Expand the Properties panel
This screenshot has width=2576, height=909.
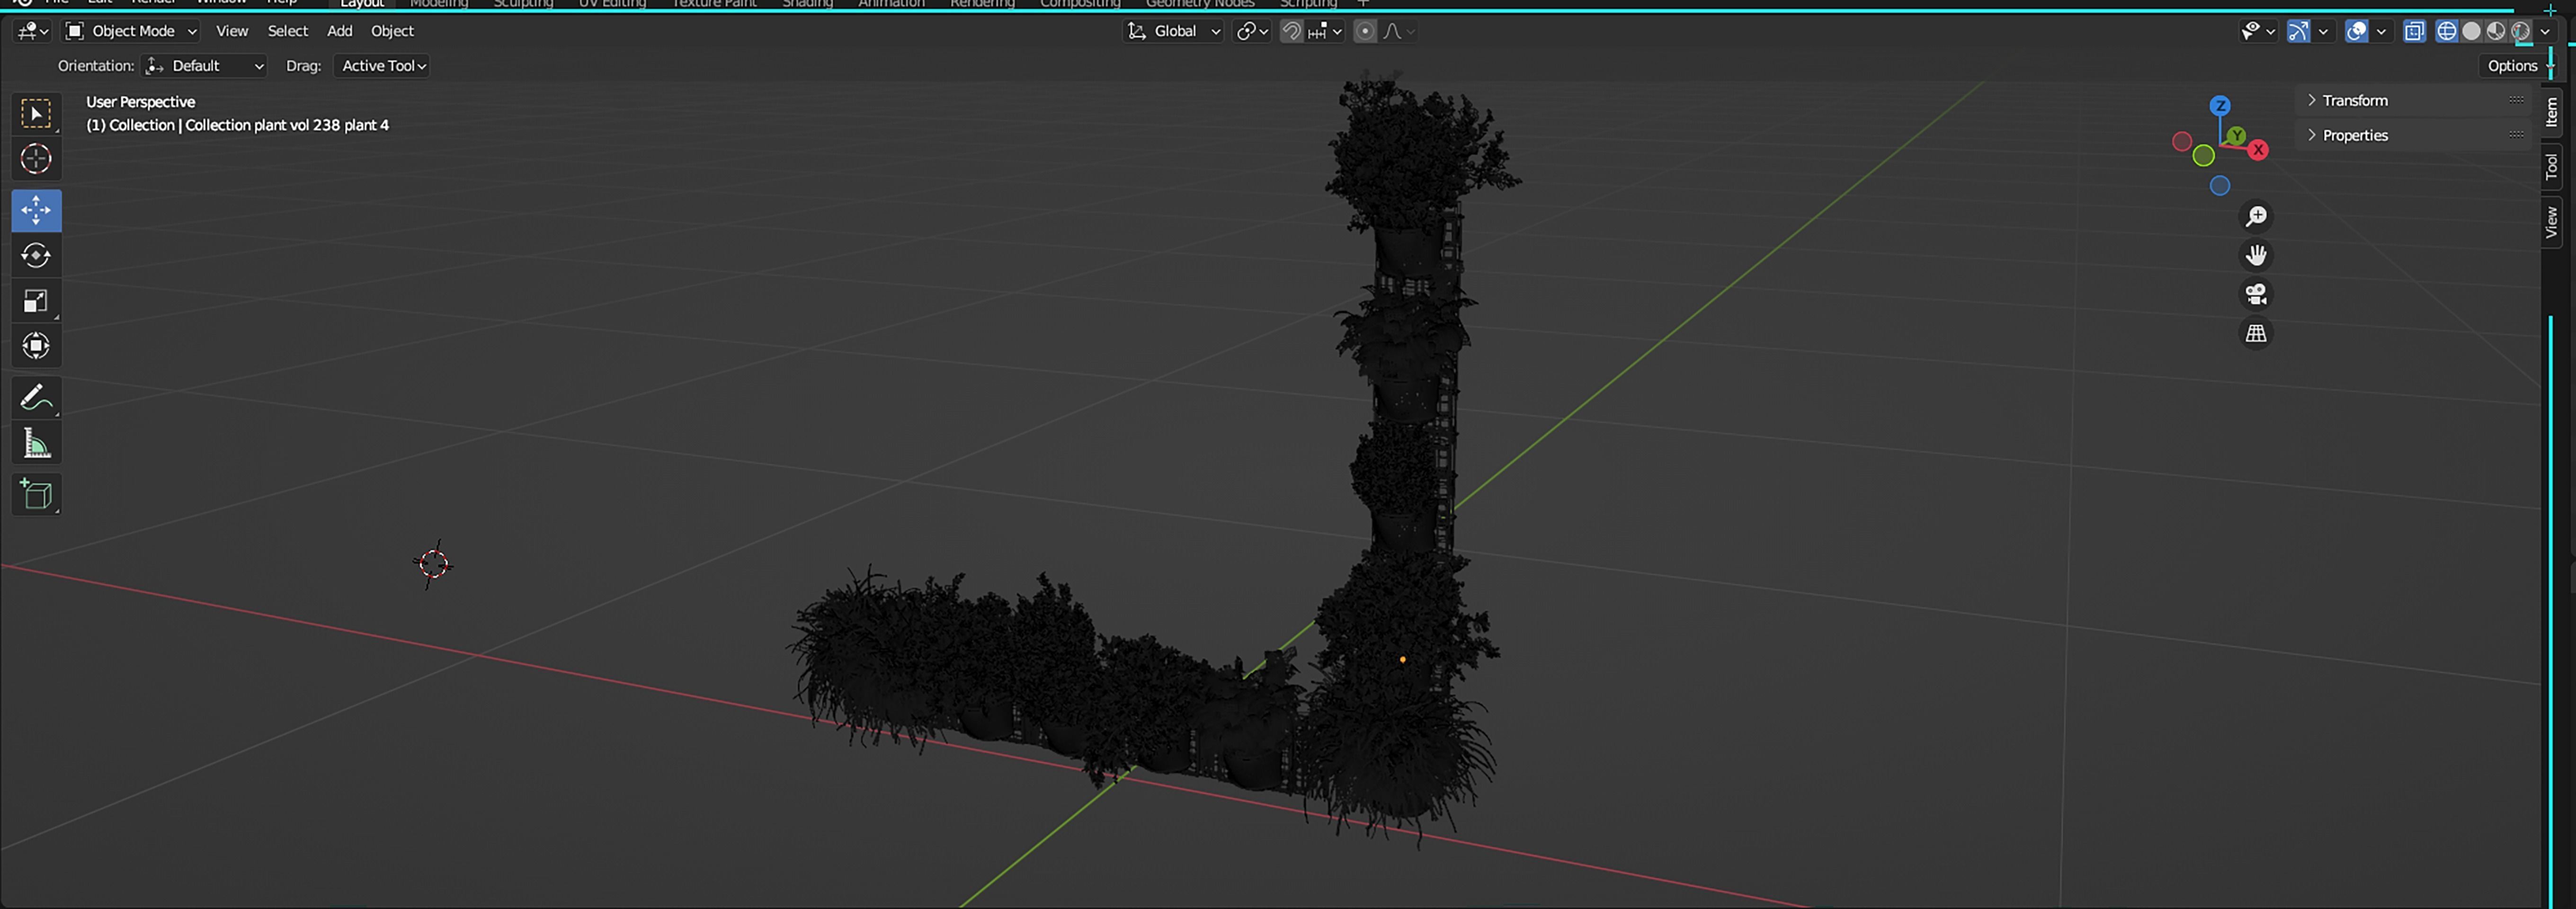pyautogui.click(x=2412, y=135)
